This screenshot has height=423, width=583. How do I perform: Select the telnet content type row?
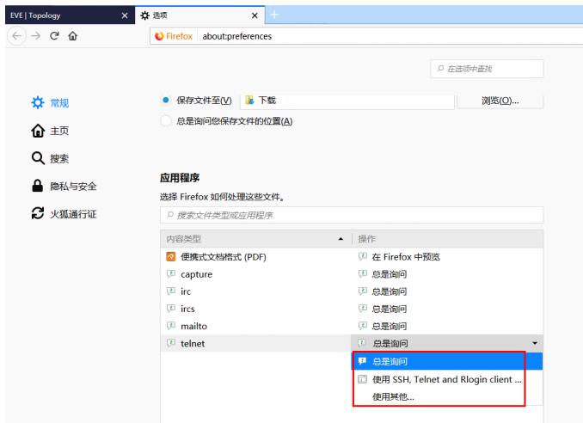pos(255,343)
